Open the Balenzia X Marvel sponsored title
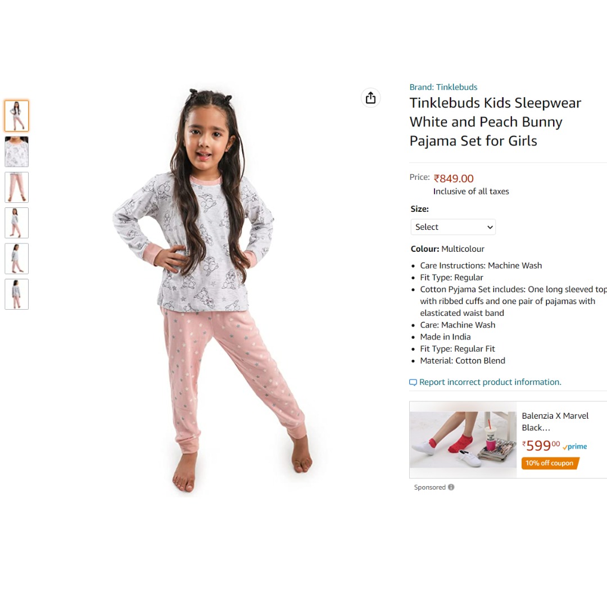Image resolution: width=607 pixels, height=607 pixels. coord(555,422)
